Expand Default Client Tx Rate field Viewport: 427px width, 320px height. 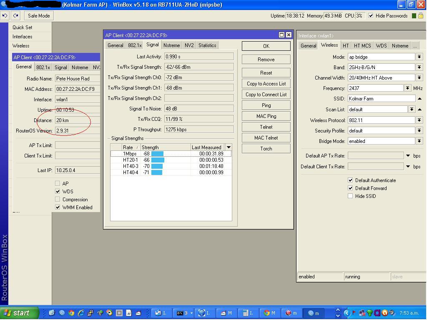click(x=408, y=167)
